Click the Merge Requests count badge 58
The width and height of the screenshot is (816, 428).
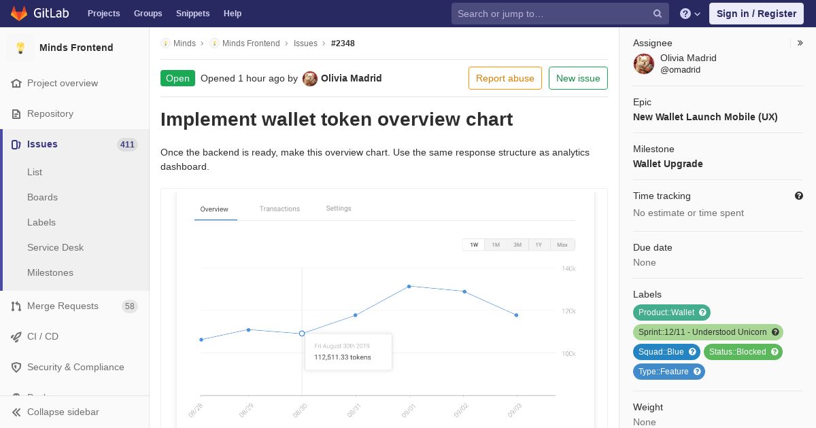[x=130, y=306]
